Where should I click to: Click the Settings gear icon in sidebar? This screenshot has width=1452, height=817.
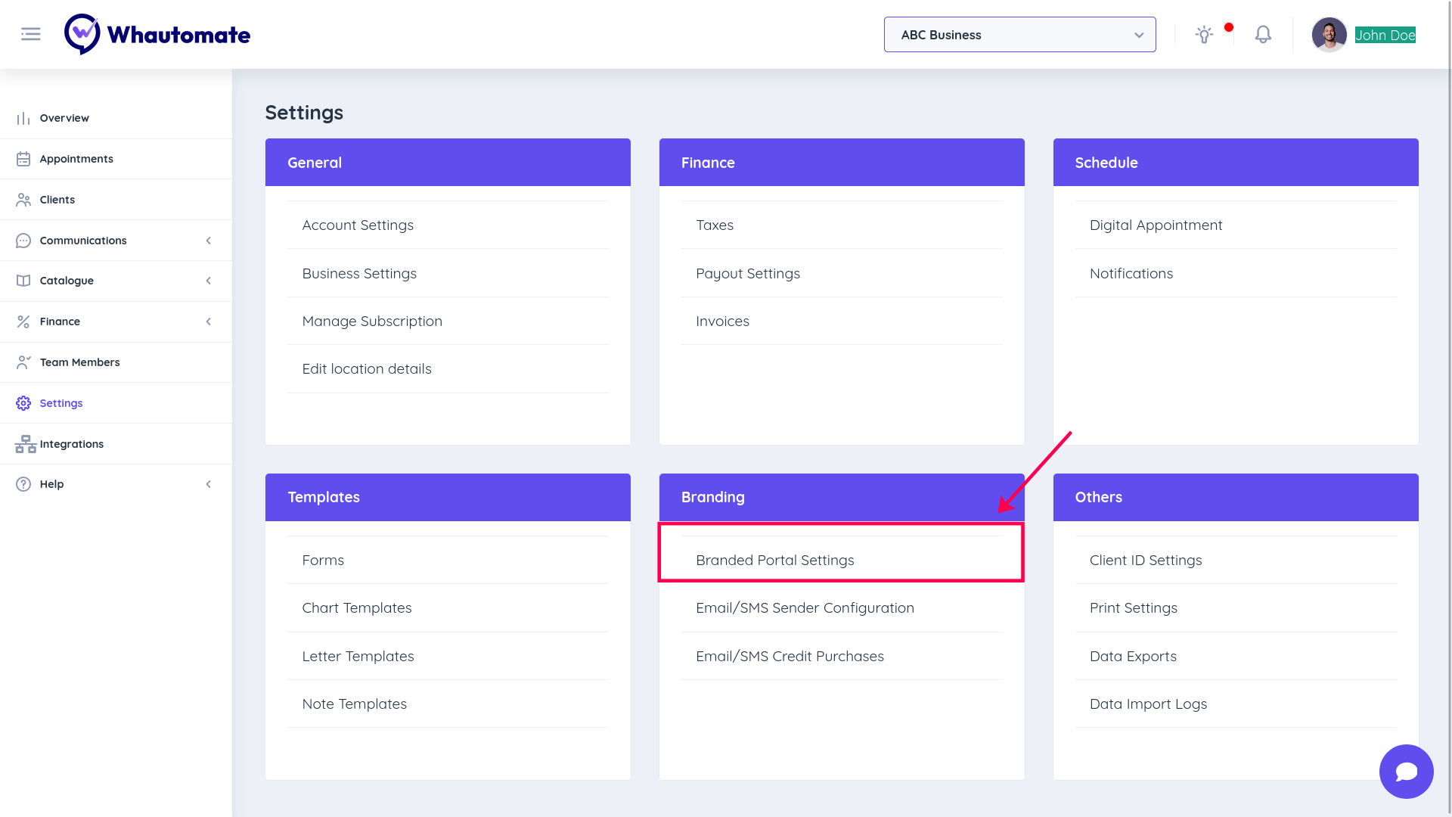pyautogui.click(x=23, y=403)
